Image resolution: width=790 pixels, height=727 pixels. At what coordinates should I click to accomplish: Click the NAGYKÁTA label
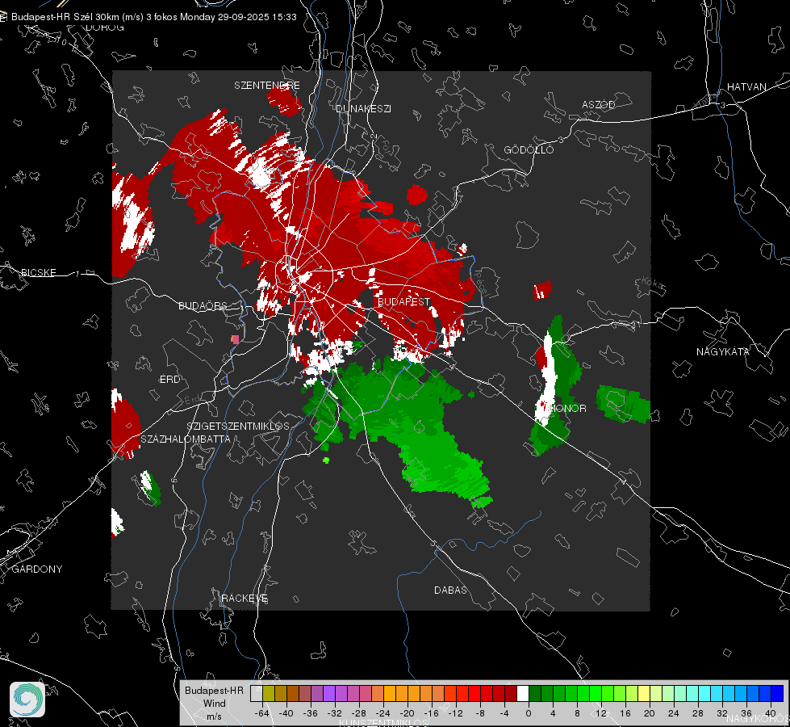[722, 351]
